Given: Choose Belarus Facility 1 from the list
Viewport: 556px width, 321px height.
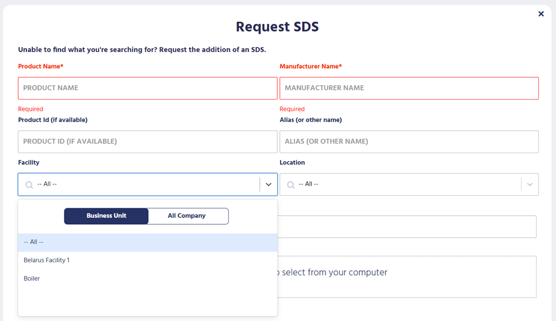Looking at the screenshot, I should pyautogui.click(x=47, y=260).
